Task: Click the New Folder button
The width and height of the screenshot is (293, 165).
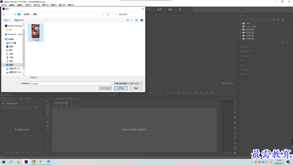Action: 19,20
